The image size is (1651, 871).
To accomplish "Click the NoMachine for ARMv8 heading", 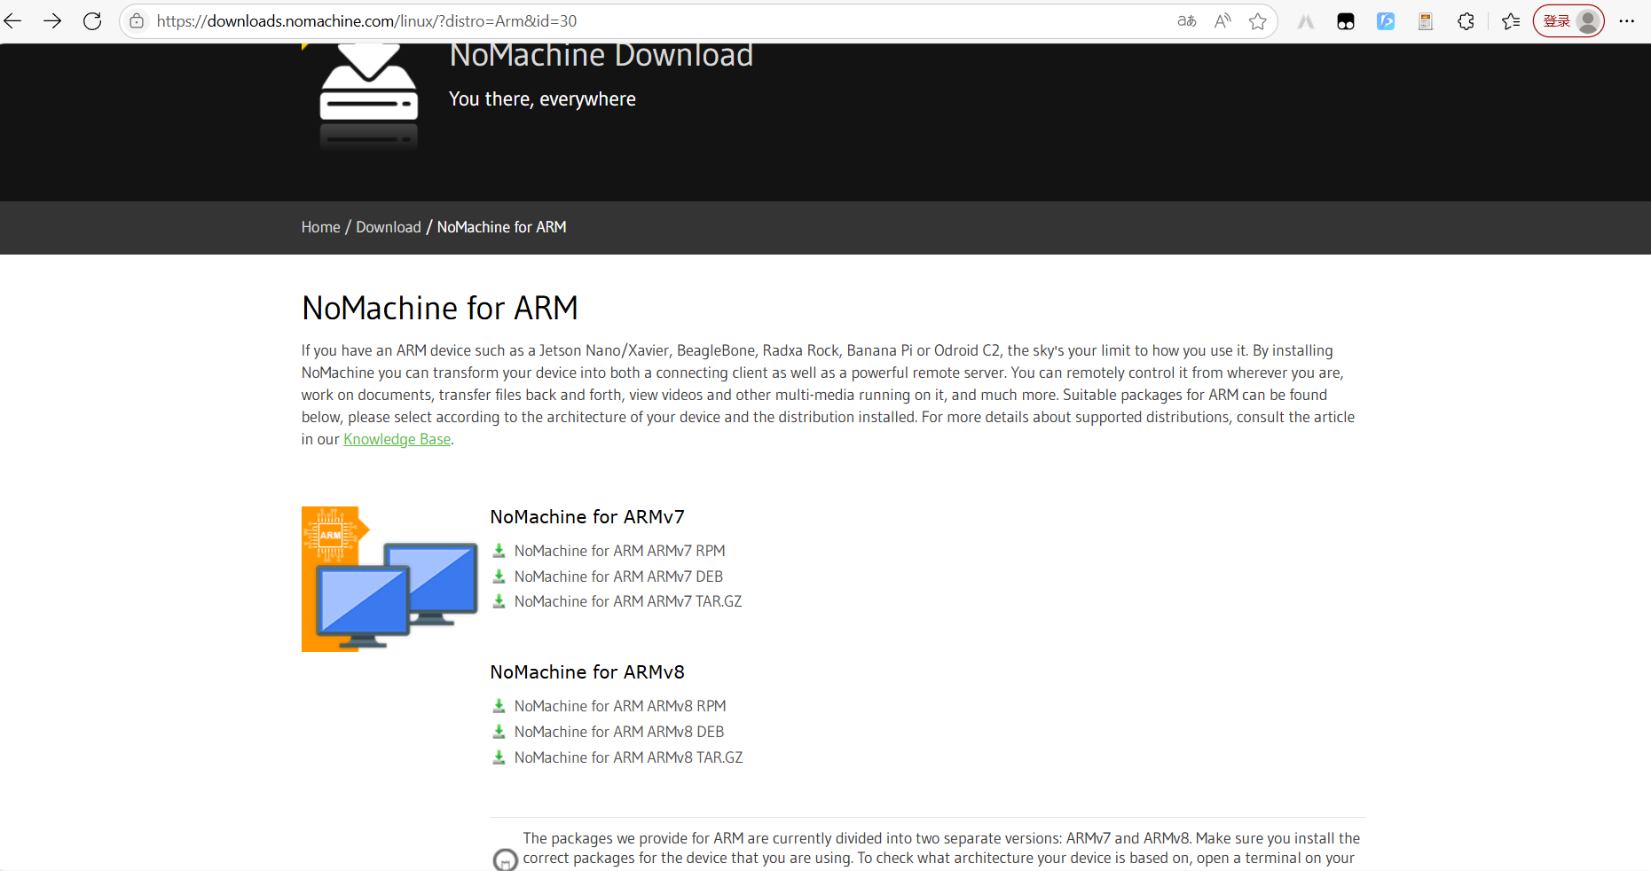I will [x=587, y=672].
